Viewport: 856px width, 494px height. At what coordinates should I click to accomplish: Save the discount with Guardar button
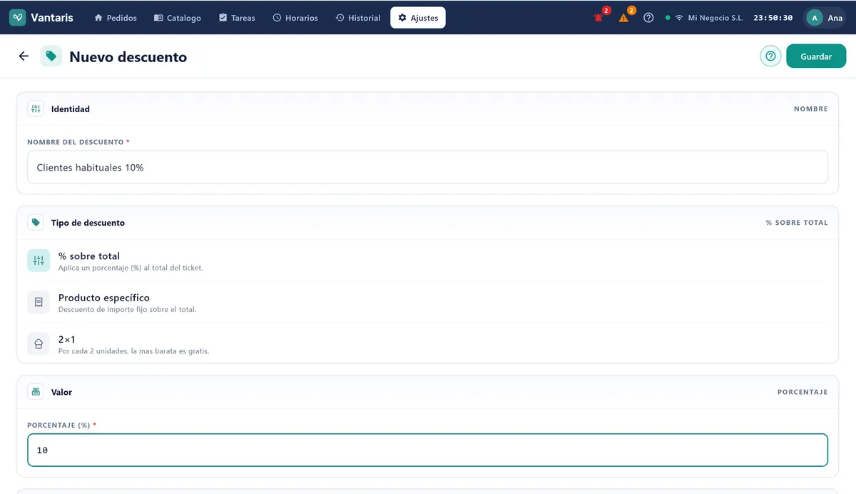tap(816, 56)
